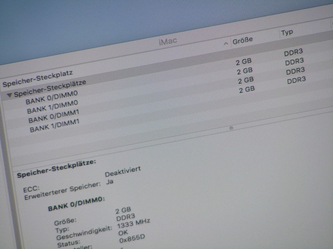Click the DDR3 type of BANK 0/DIMM1

click(296, 71)
